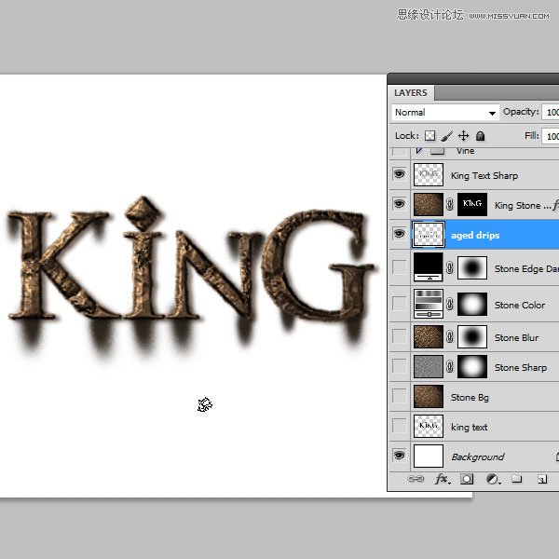This screenshot has width=559, height=559.
Task: Click the lock position icon
Action: pos(463,136)
